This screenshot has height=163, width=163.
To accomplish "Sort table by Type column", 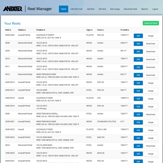I will tap(89, 30).
